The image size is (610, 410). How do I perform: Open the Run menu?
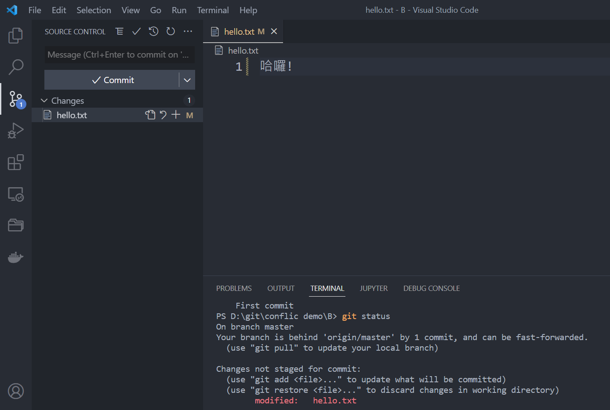pos(179,10)
